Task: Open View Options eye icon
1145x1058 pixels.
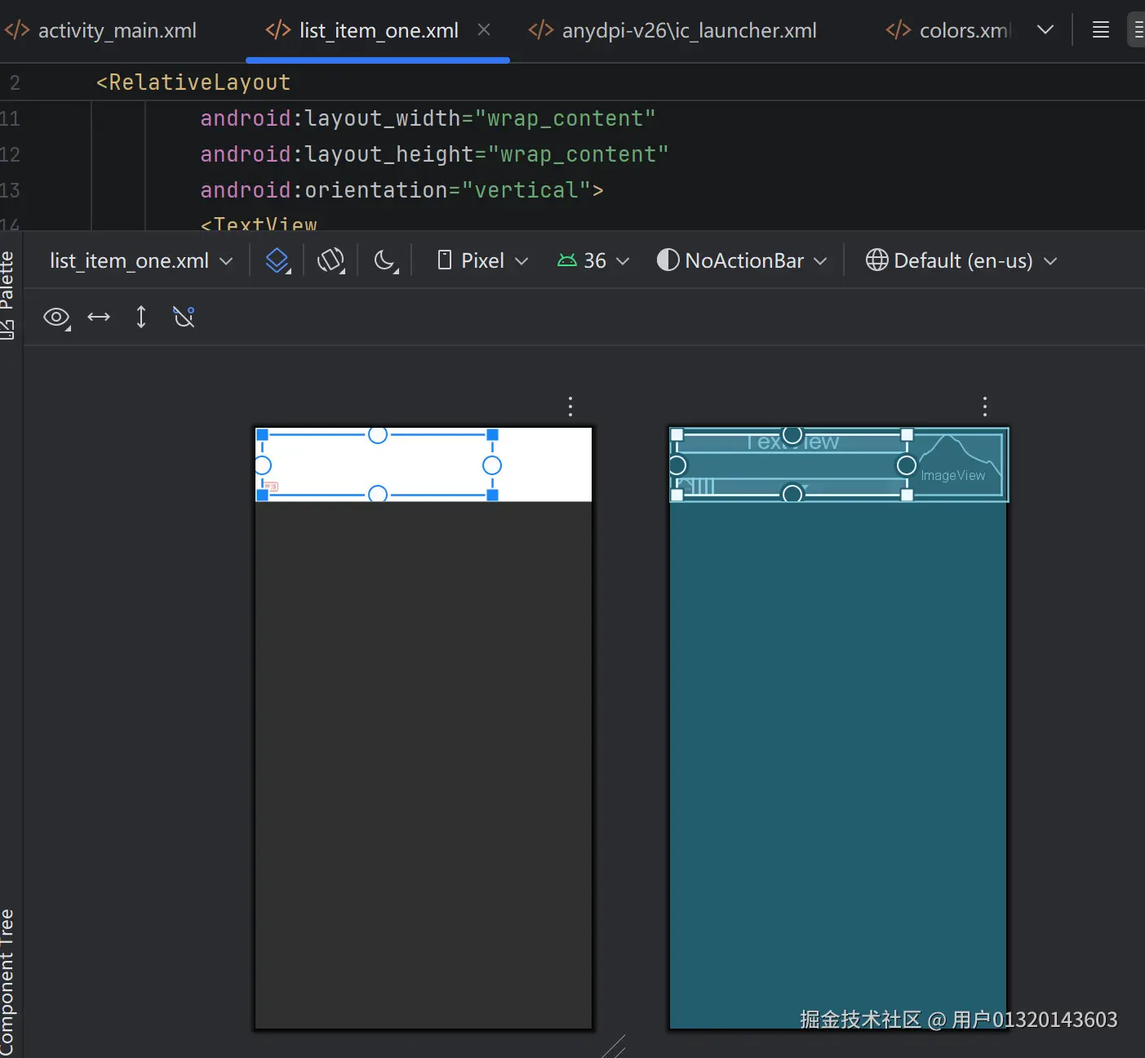Action: point(56,317)
